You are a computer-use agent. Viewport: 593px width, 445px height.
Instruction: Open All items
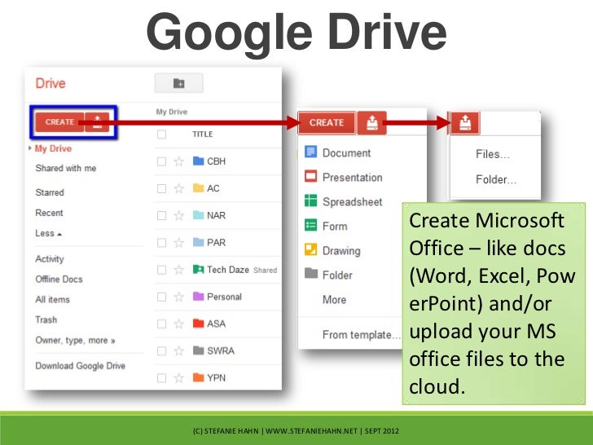[53, 300]
